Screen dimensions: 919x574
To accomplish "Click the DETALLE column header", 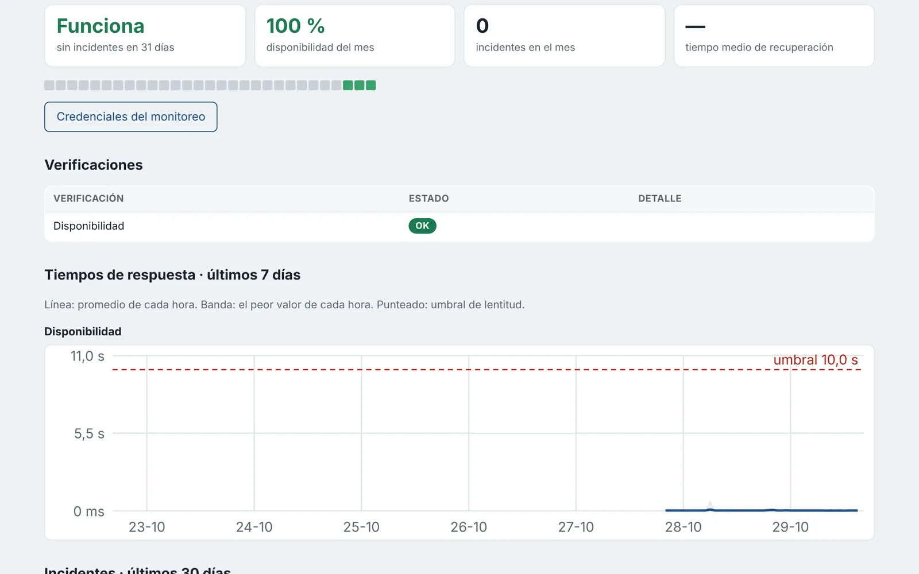I will [x=660, y=199].
